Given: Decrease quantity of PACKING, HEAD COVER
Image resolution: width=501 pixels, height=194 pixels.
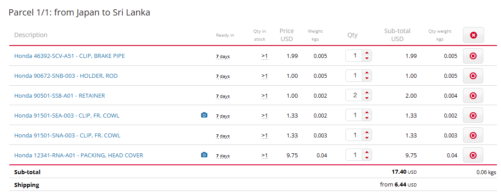Looking at the screenshot, I should 367,157.
